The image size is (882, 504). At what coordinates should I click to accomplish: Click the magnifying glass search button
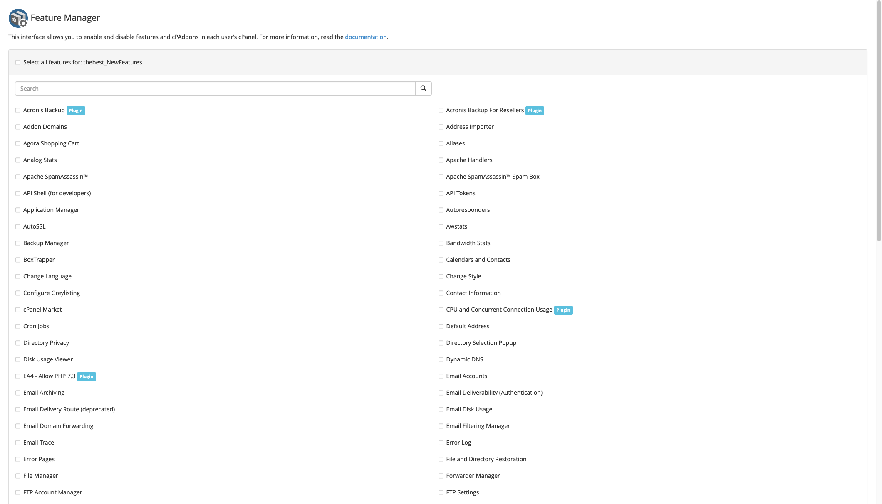423,88
